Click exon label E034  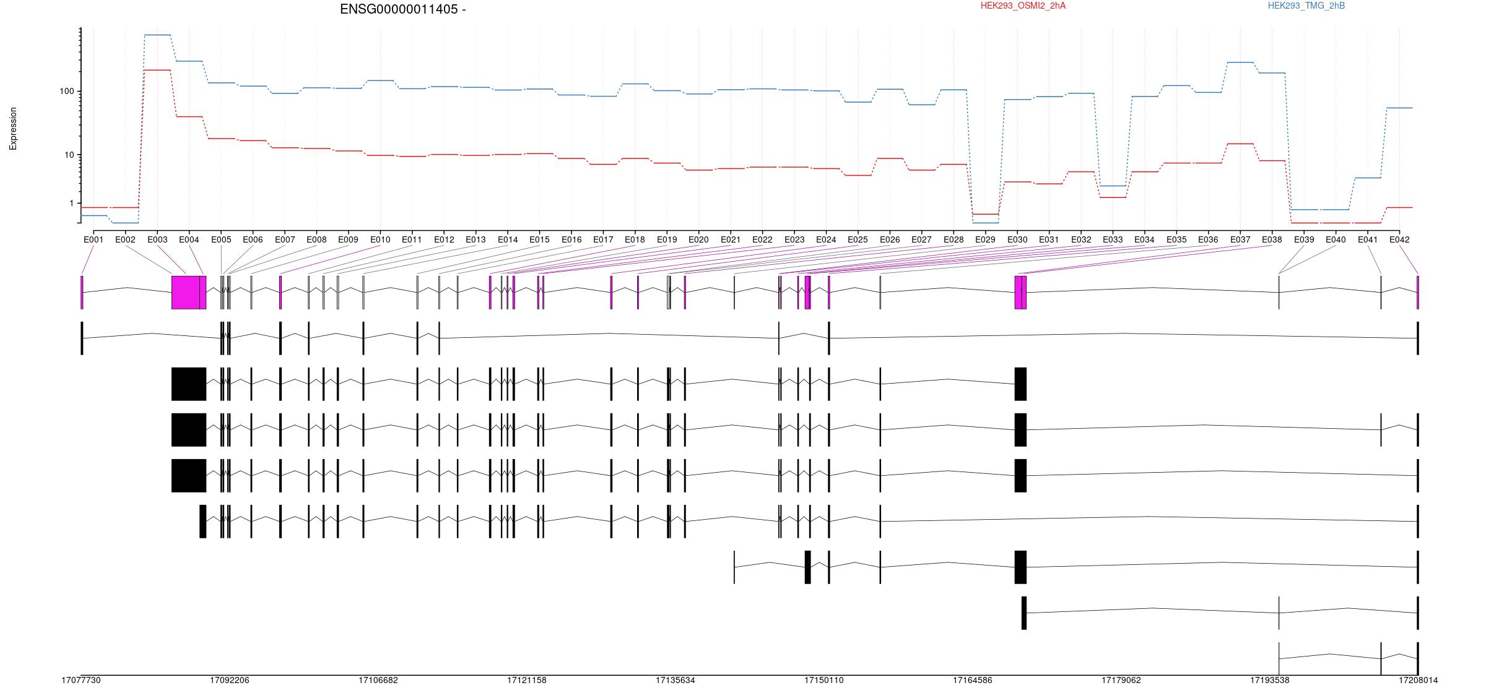pos(1144,239)
